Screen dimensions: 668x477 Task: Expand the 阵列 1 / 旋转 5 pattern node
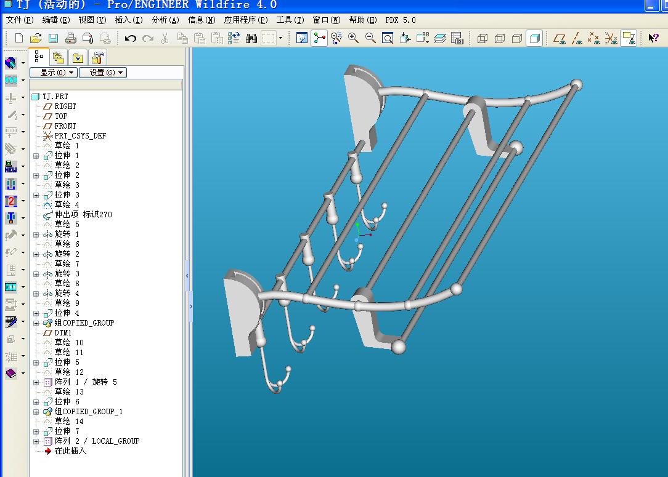click(36, 383)
